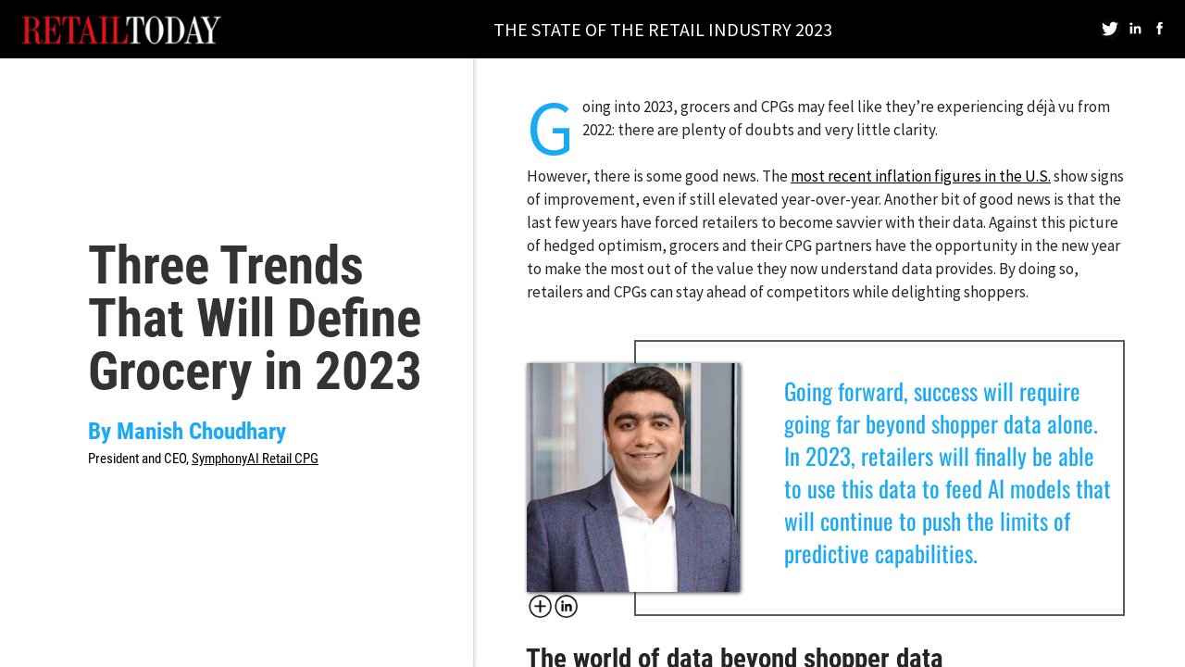Select the drop cap letter G

pyautogui.click(x=550, y=128)
